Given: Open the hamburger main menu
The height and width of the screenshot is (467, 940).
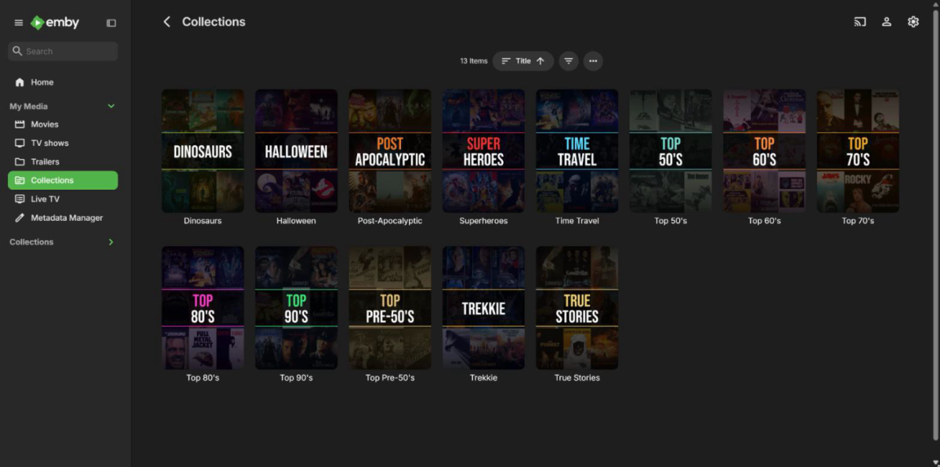Looking at the screenshot, I should click(19, 23).
